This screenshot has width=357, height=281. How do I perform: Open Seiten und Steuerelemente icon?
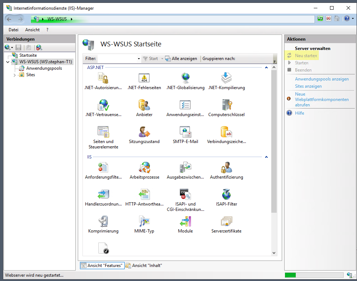coord(103,132)
